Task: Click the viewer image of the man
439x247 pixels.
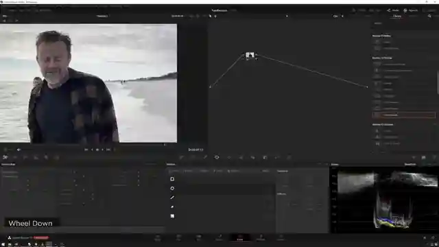Action: [88, 83]
